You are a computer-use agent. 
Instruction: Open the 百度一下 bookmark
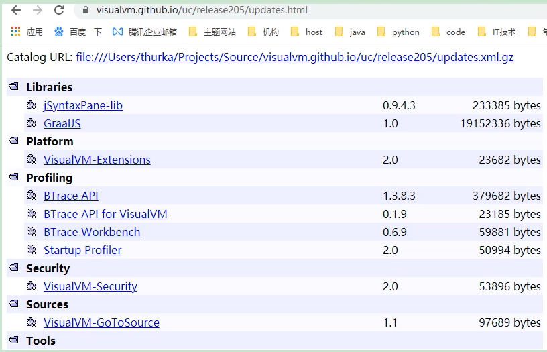tap(78, 32)
